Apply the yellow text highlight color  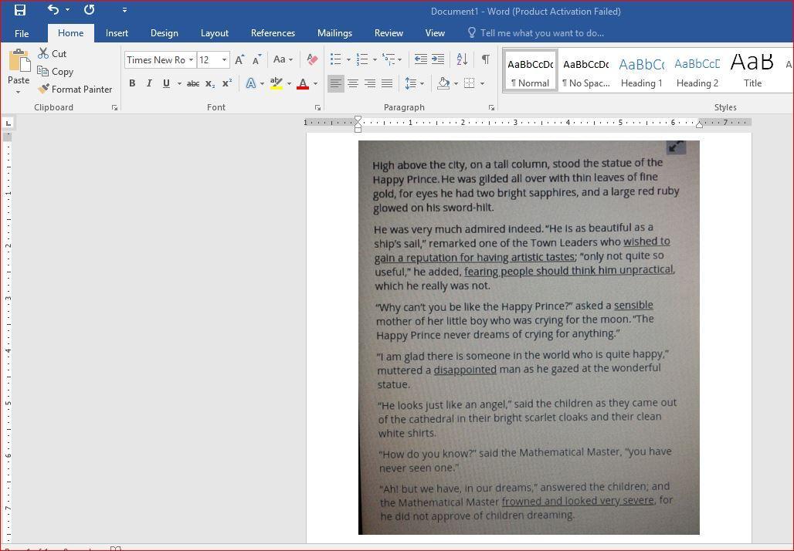[276, 83]
